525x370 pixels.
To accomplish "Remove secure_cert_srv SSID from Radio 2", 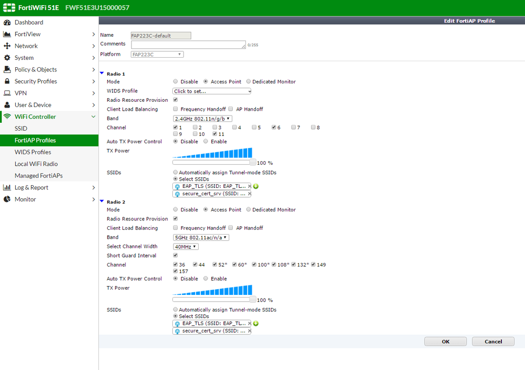I will [250, 331].
